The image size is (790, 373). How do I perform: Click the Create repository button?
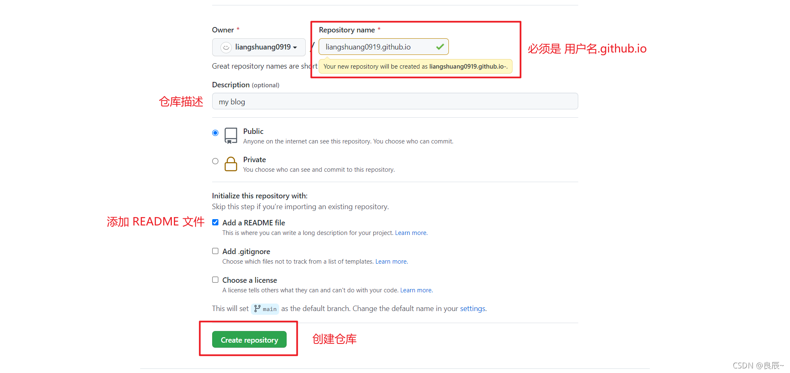[x=249, y=340]
